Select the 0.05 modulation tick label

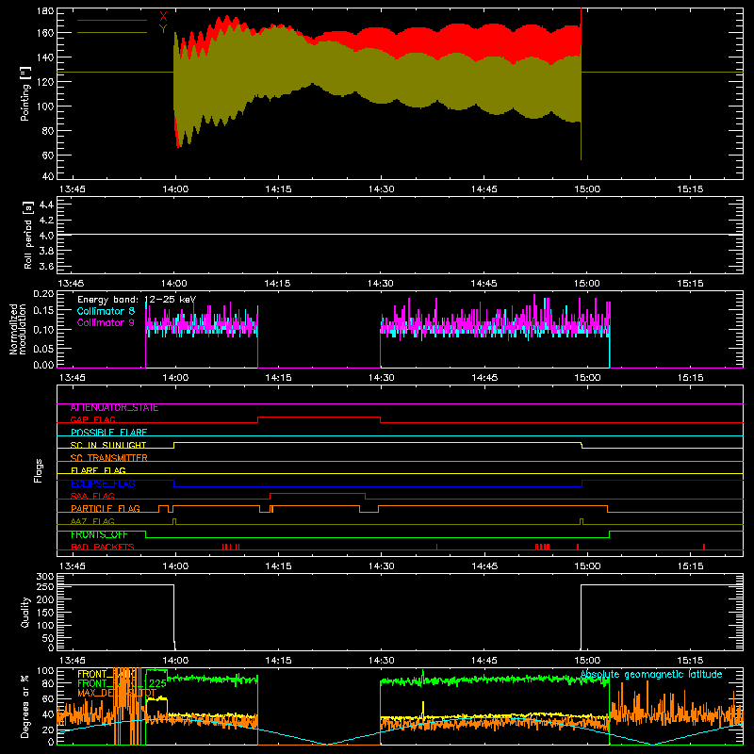click(x=43, y=348)
